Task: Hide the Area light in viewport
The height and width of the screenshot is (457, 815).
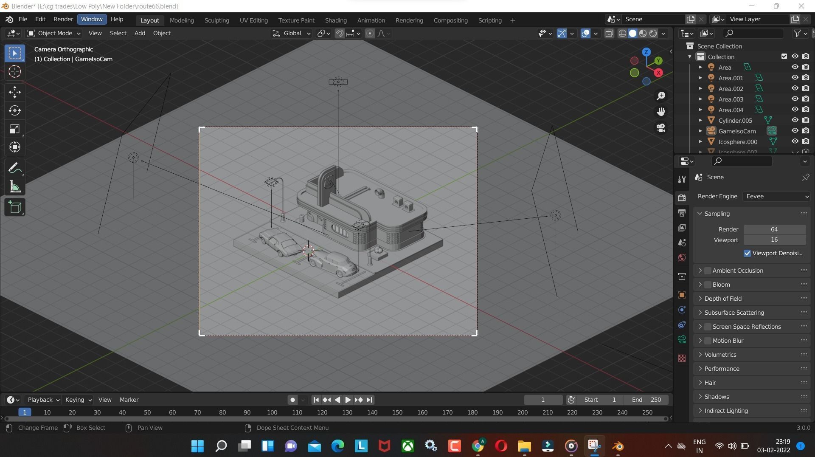Action: tap(795, 67)
